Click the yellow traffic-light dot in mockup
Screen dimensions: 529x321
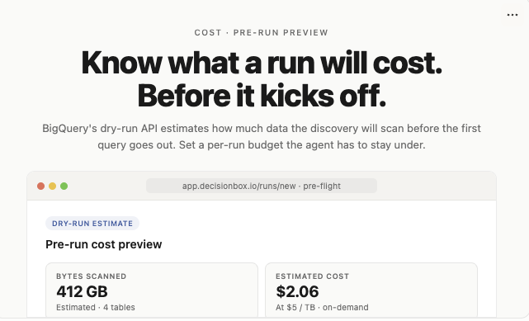pyautogui.click(x=52, y=186)
